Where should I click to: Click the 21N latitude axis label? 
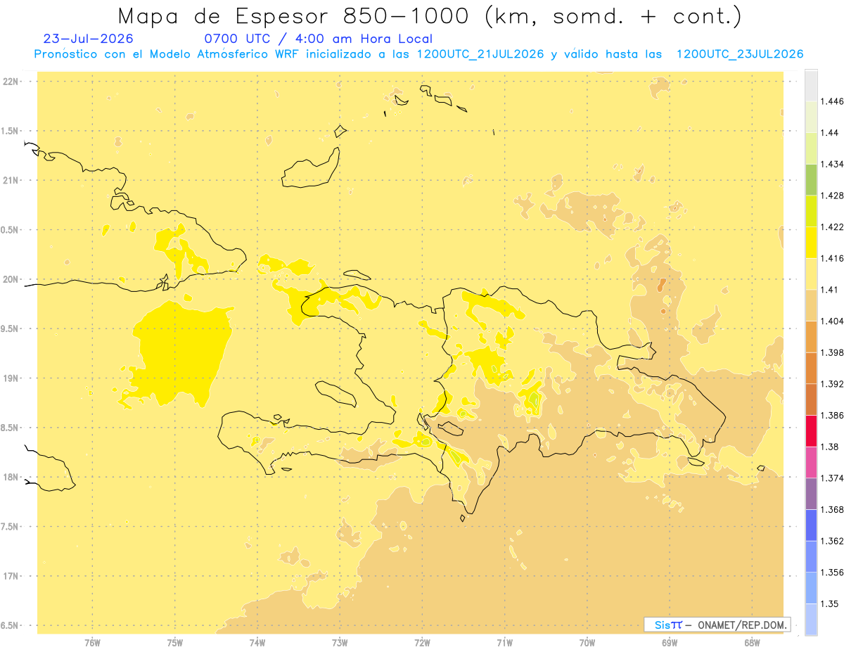coord(12,181)
